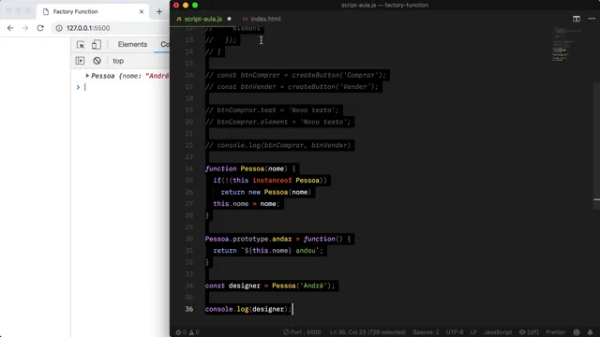Click the 127.0.0.1:5500 address bar
The width and height of the screenshot is (600, 337).
[88, 28]
